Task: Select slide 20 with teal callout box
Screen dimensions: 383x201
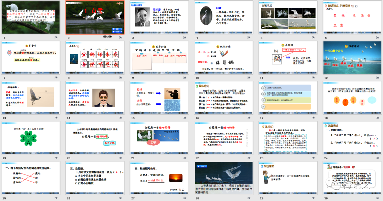Action: coord(95,138)
